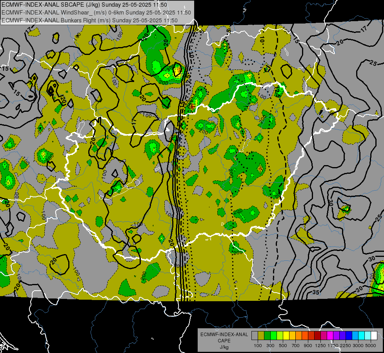384x353 pixels.
Task: Select the orange legend swatch
Action: (x=299, y=335)
